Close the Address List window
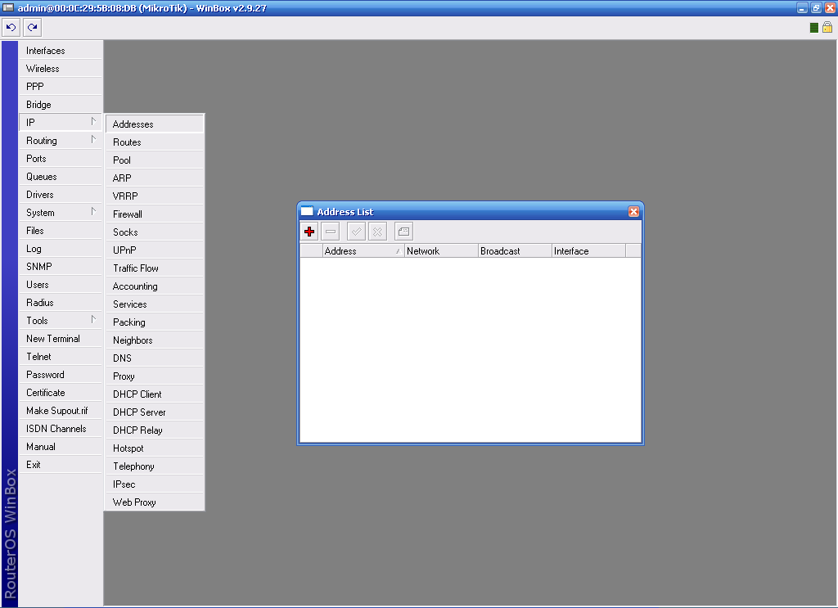Screen dimensions: 838x608 634,212
